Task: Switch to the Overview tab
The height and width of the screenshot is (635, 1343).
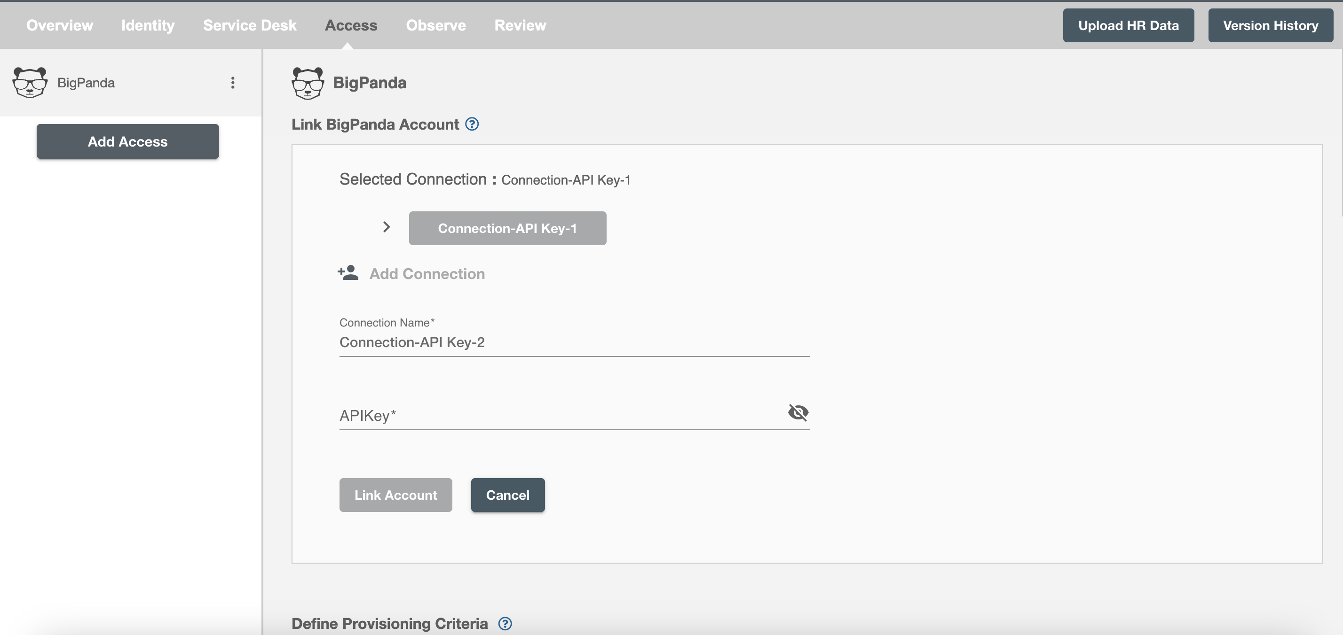Action: click(x=59, y=24)
